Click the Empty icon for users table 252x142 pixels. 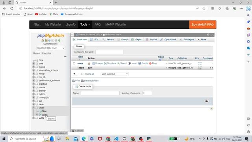[x=140, y=64]
